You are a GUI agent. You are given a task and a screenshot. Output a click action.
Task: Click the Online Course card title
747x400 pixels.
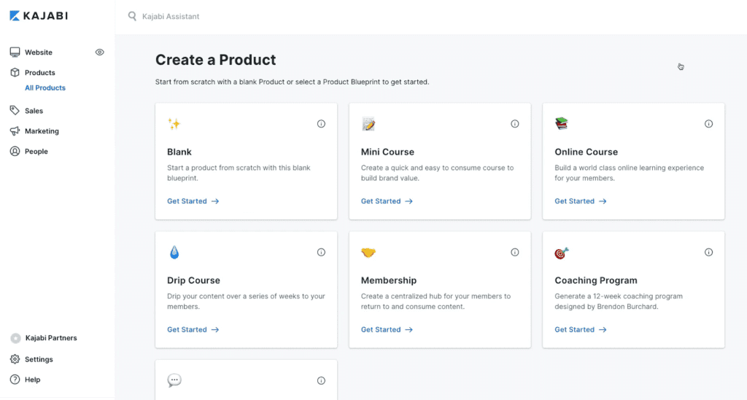pos(587,152)
